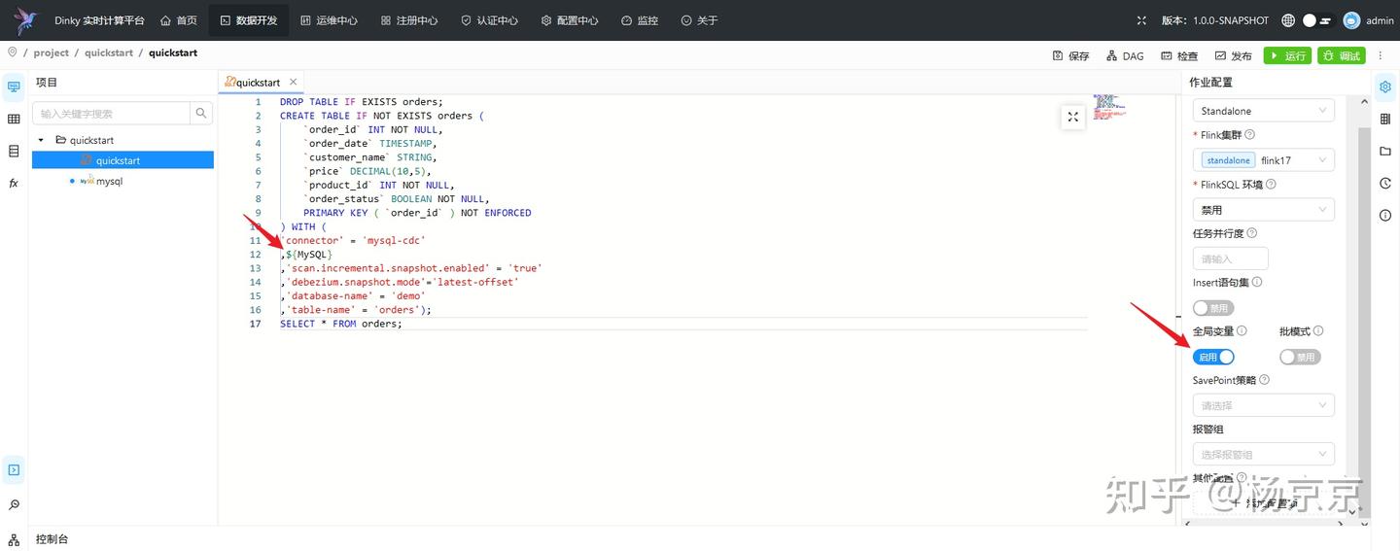The image size is (1400, 551).
Task: Click the fullscreen expand icon in editor
Action: 1072,117
